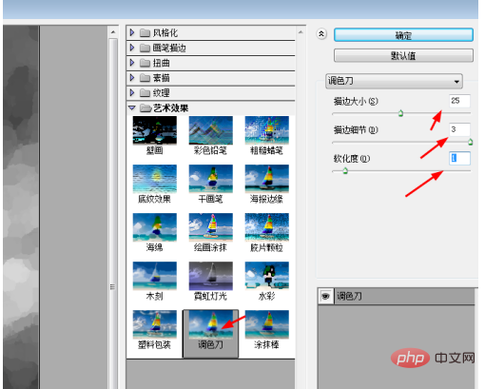This screenshot has height=389, width=485.
Task: Click the 素描 folder icon
Action: pyautogui.click(x=145, y=78)
